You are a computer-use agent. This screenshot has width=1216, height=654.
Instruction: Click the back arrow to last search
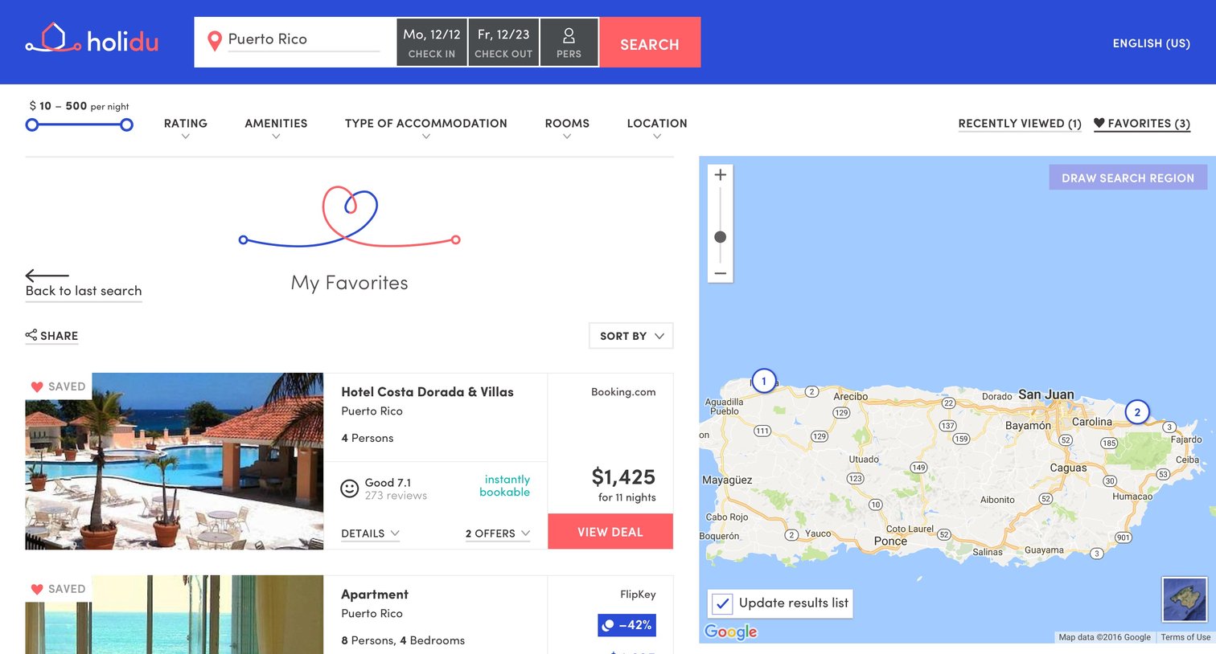point(47,276)
